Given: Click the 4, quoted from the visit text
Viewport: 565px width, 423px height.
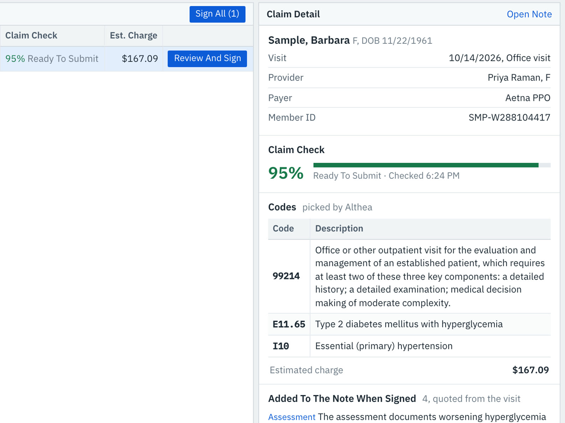Looking at the screenshot, I should 471,399.
